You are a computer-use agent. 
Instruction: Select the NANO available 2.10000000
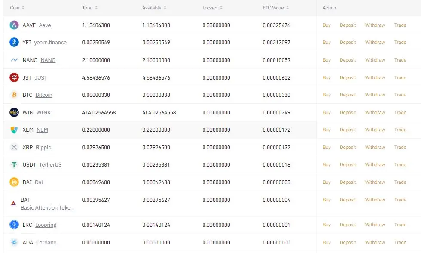(156, 60)
